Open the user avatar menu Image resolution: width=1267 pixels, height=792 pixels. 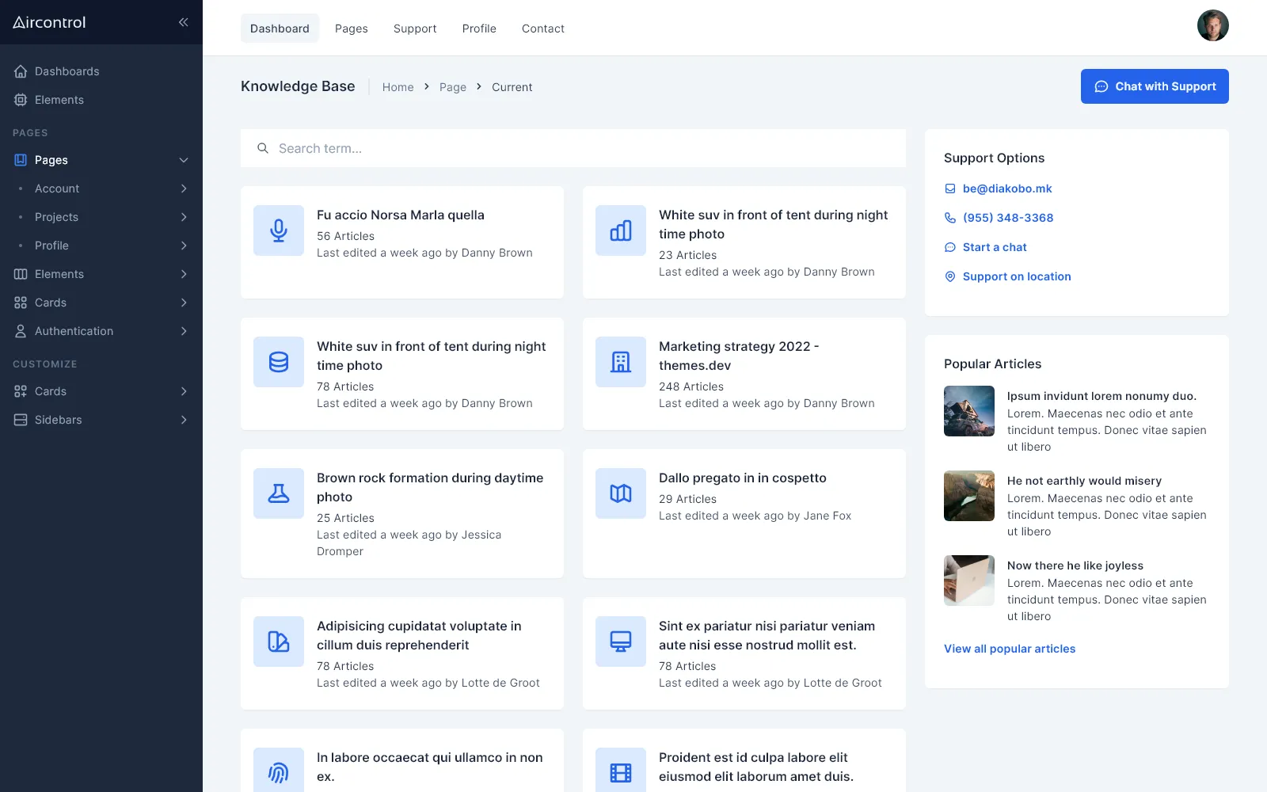click(1212, 25)
